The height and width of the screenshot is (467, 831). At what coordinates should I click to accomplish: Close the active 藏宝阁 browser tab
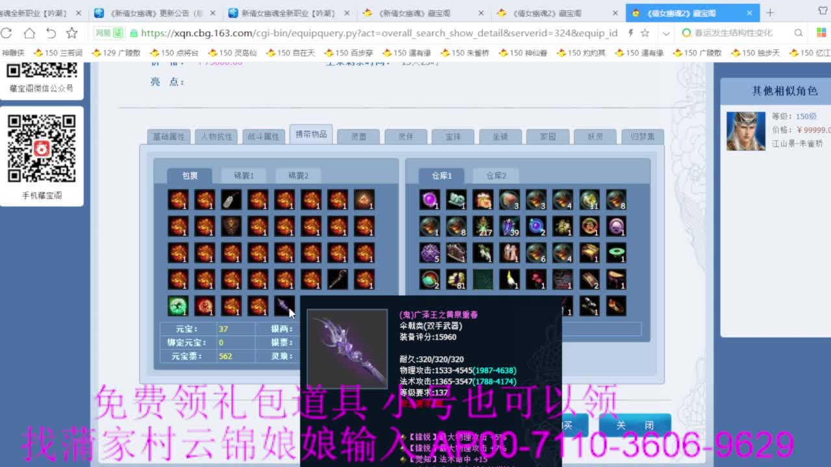[x=749, y=12]
